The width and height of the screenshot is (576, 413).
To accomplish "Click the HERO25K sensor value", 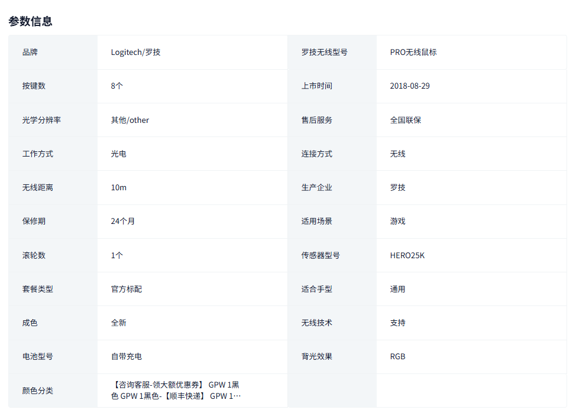I will 407,255.
